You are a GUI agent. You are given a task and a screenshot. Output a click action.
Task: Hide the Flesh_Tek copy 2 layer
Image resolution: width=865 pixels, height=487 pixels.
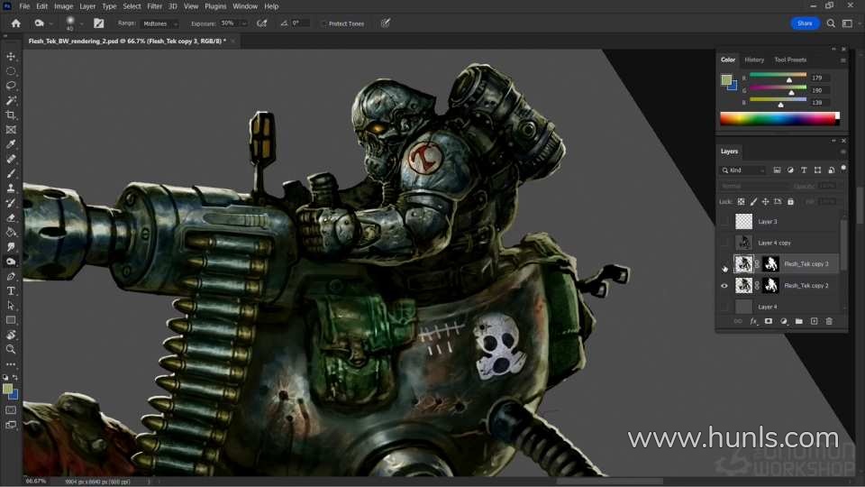click(724, 286)
